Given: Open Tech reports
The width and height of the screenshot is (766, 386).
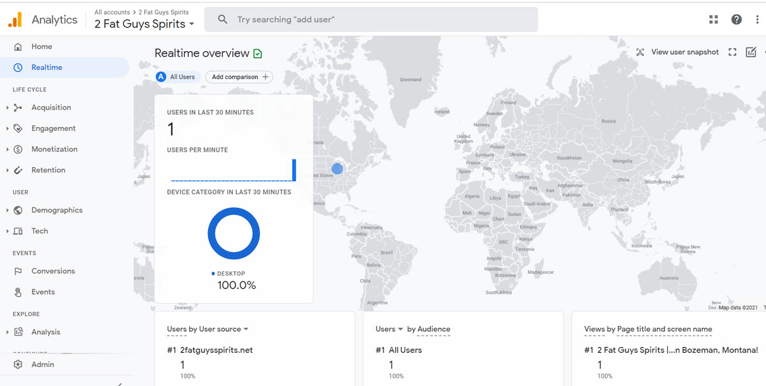Looking at the screenshot, I should [x=40, y=231].
